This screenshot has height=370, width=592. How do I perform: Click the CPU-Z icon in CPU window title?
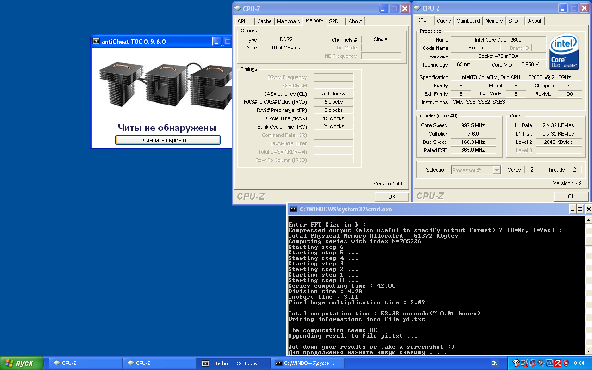point(417,8)
